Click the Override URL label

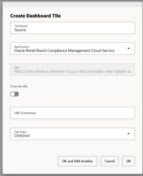[19, 86]
